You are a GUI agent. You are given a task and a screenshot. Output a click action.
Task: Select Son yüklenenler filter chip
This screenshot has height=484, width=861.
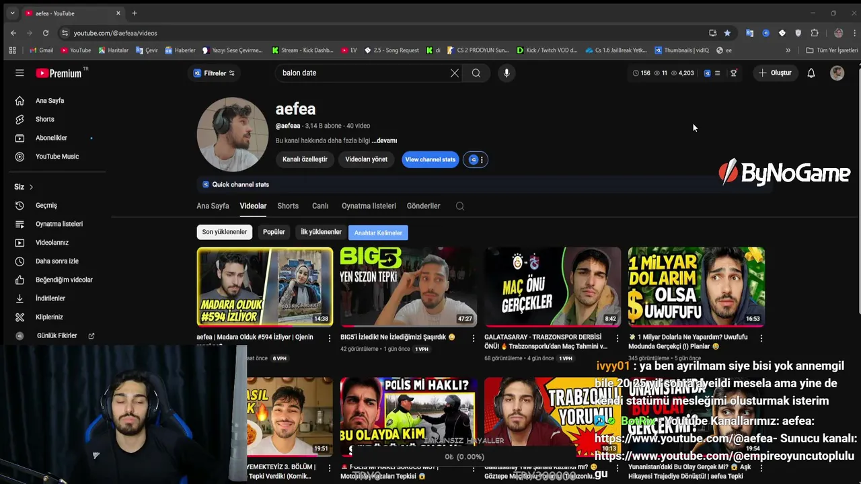click(225, 232)
